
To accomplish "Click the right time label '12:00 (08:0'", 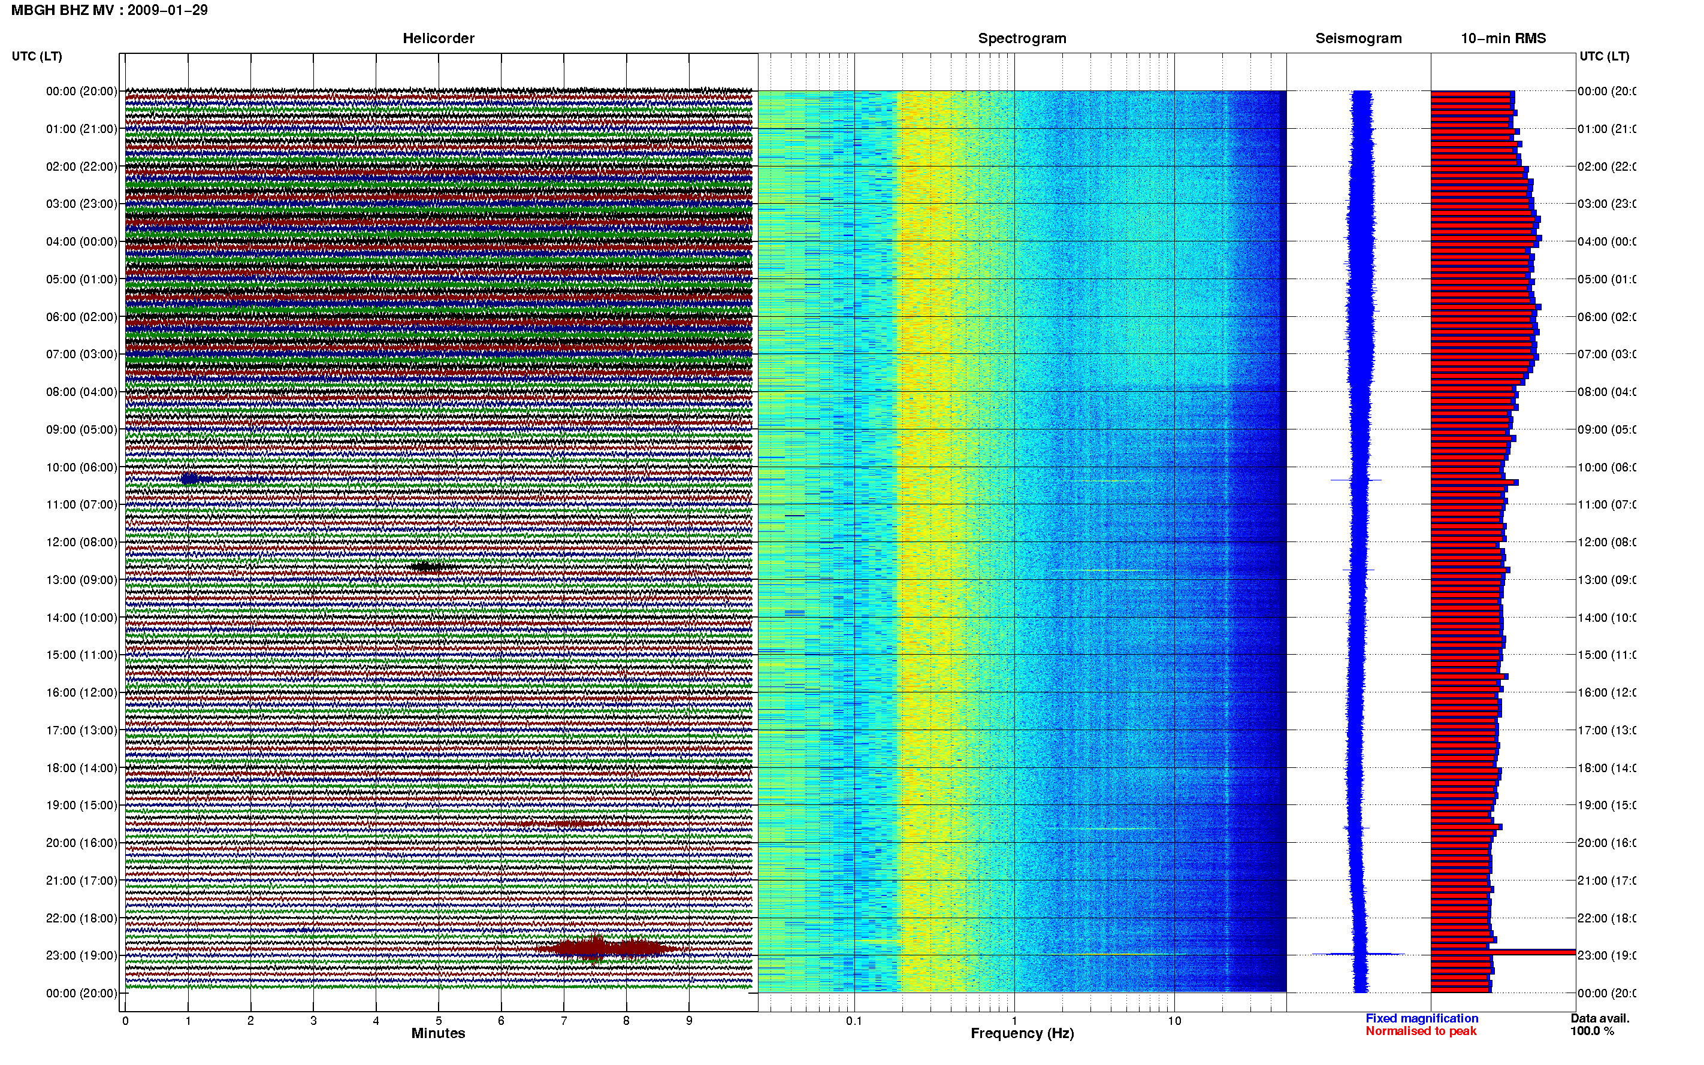I will [x=1607, y=541].
